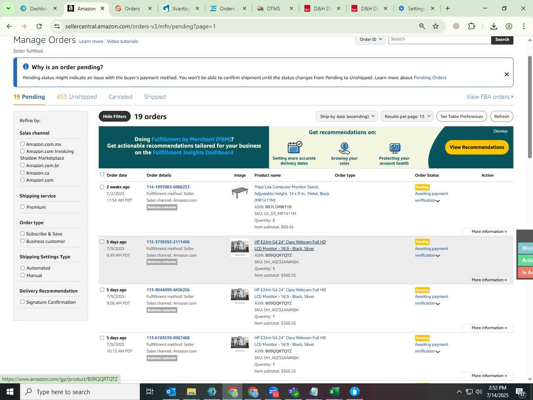Click the Growing your sales icon
This screenshot has width=533, height=400.
[x=344, y=148]
